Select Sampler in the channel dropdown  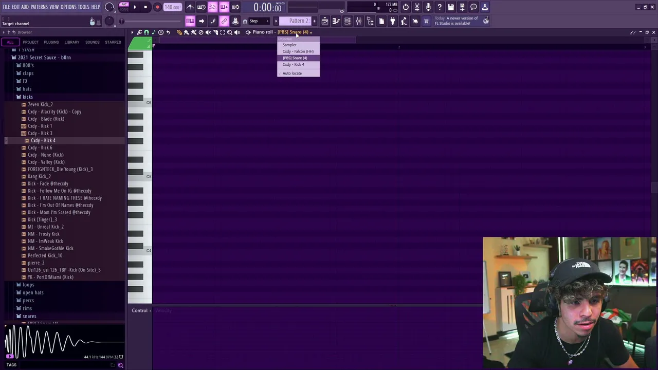pos(289,45)
